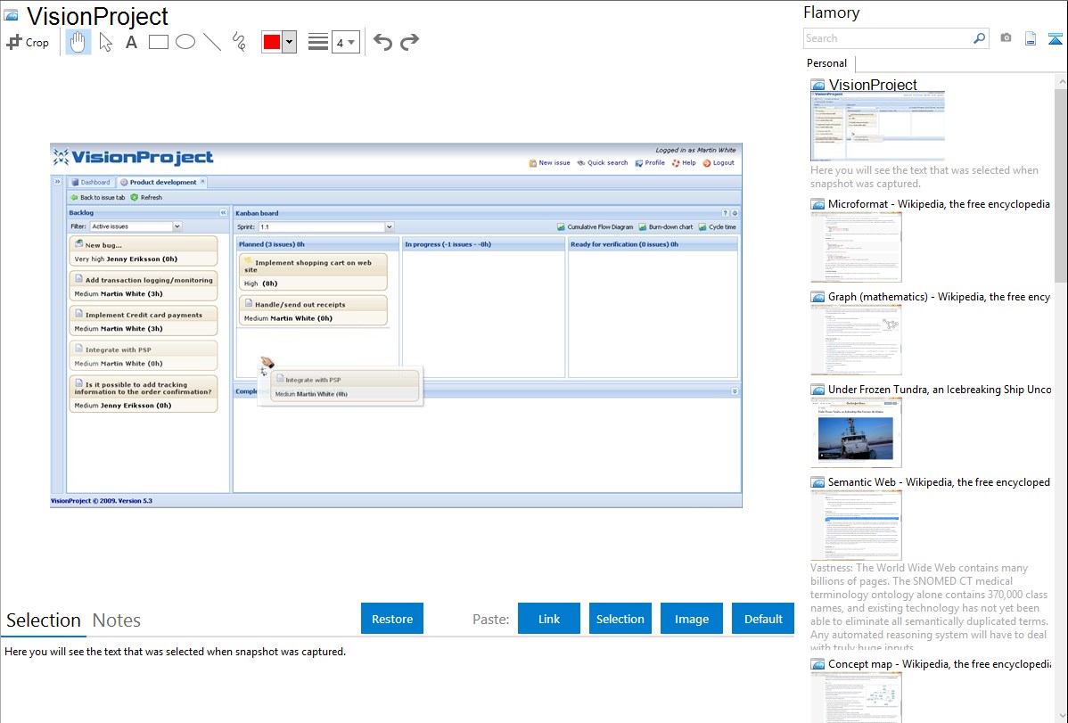Expand the Completed section chevron

pyautogui.click(x=735, y=391)
